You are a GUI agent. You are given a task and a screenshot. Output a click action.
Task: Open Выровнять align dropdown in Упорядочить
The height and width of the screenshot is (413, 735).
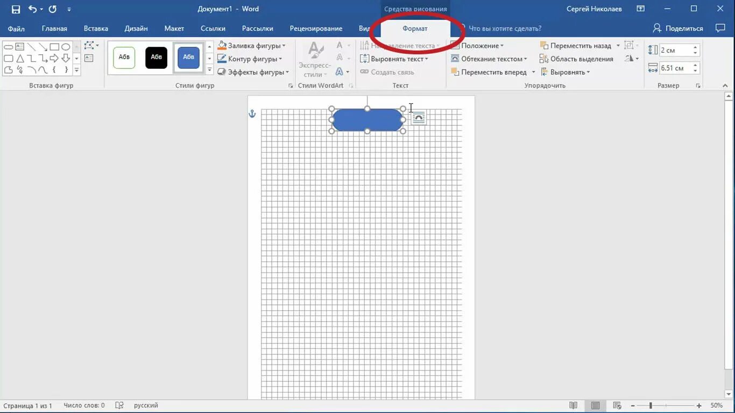tap(565, 72)
